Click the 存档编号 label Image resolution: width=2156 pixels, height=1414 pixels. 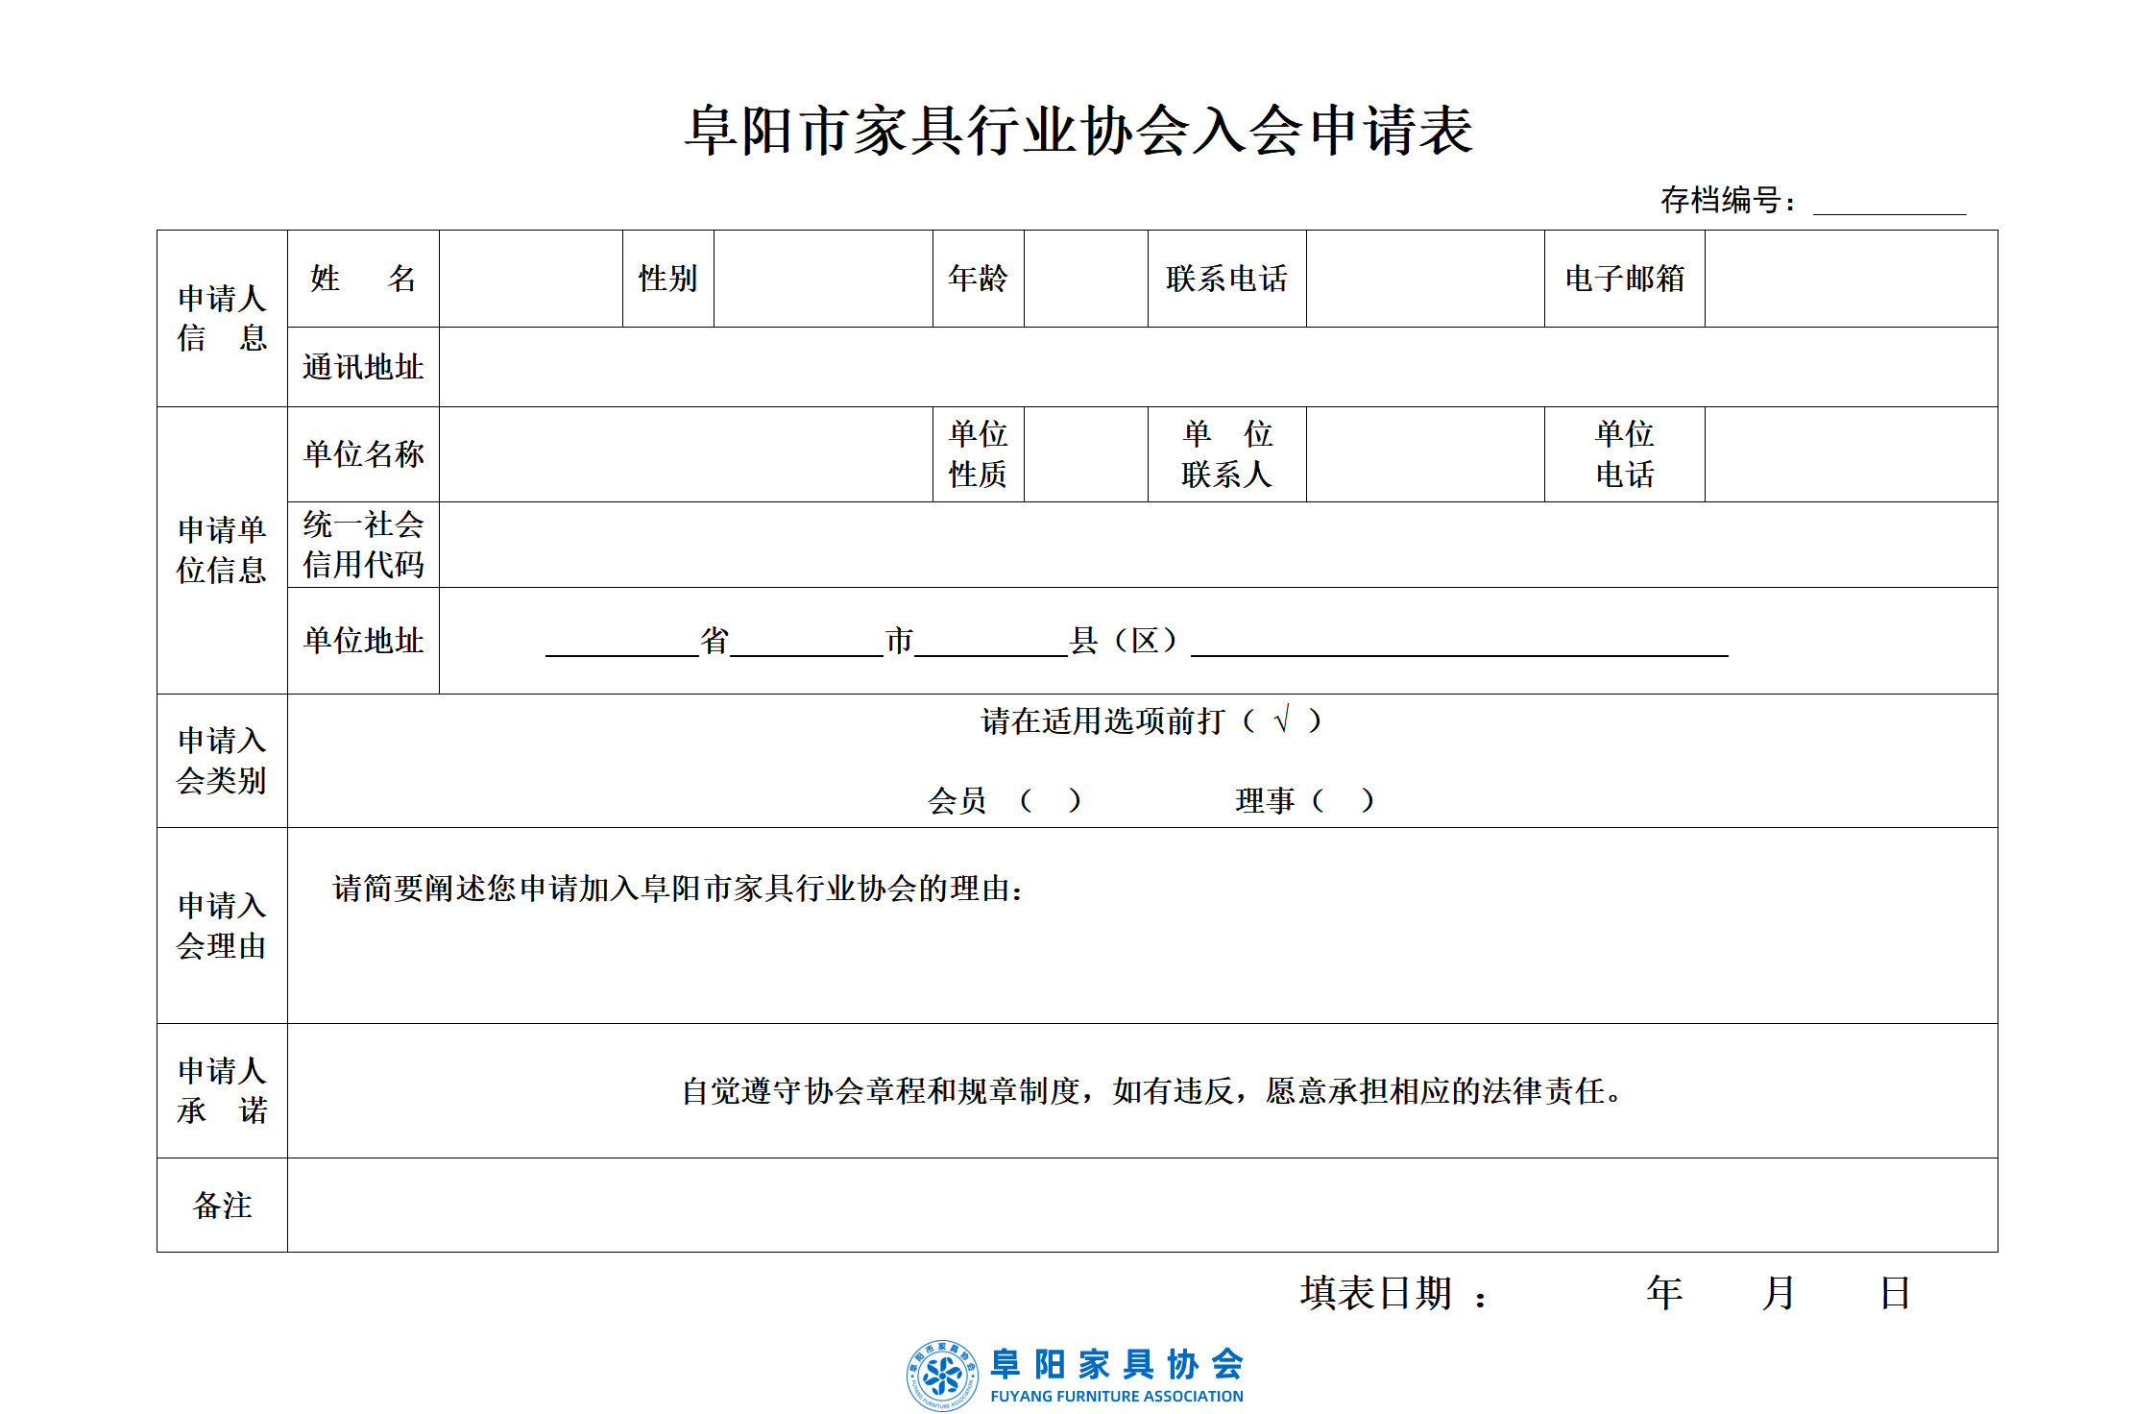pos(1728,200)
